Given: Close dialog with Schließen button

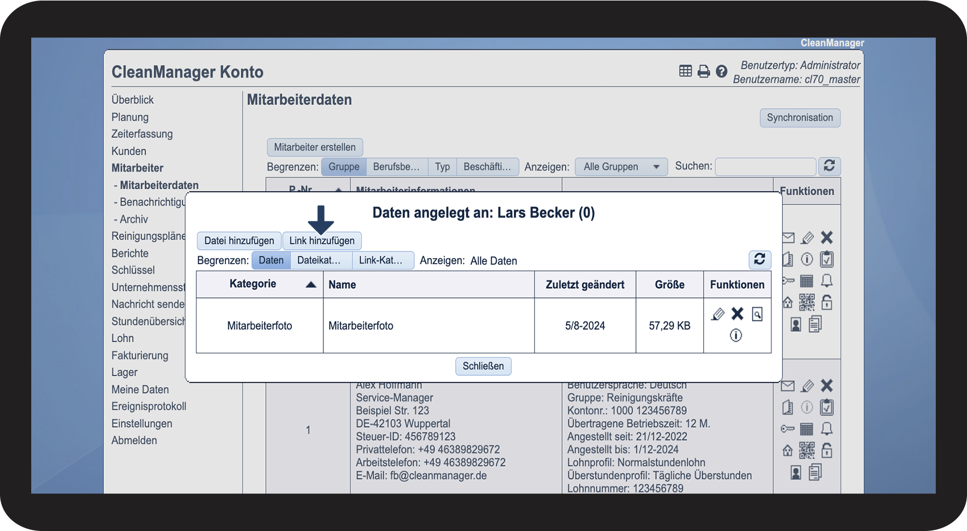Looking at the screenshot, I should tap(483, 366).
